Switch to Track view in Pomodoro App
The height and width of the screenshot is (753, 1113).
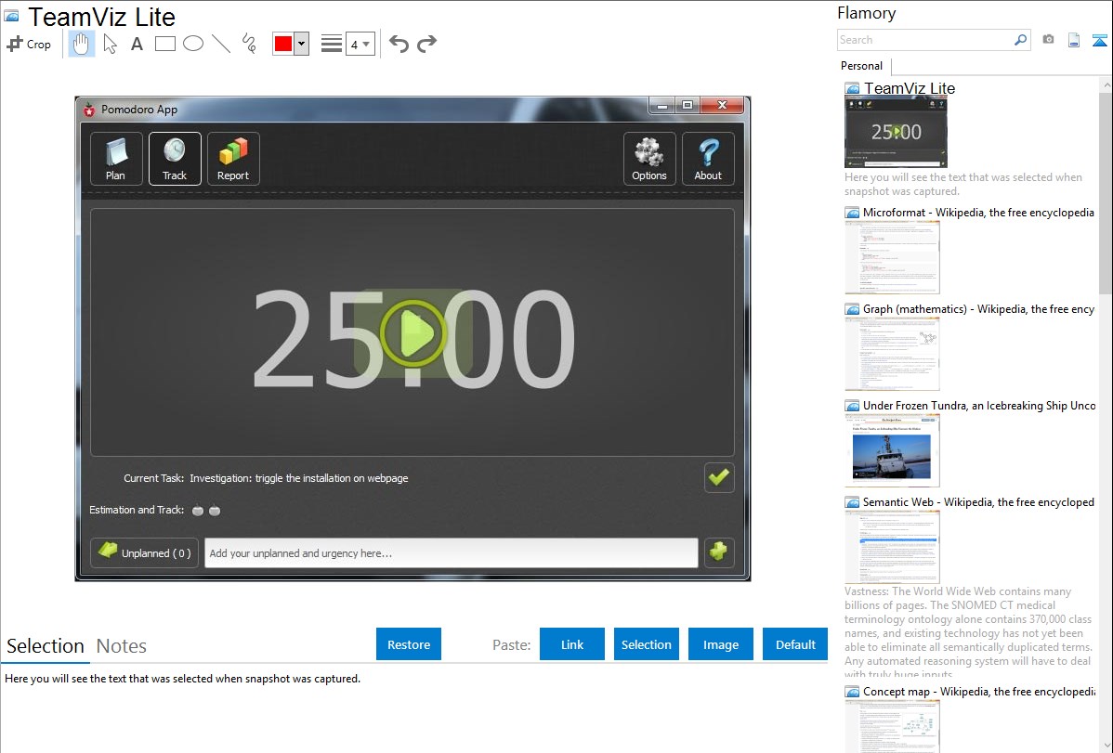click(x=175, y=159)
